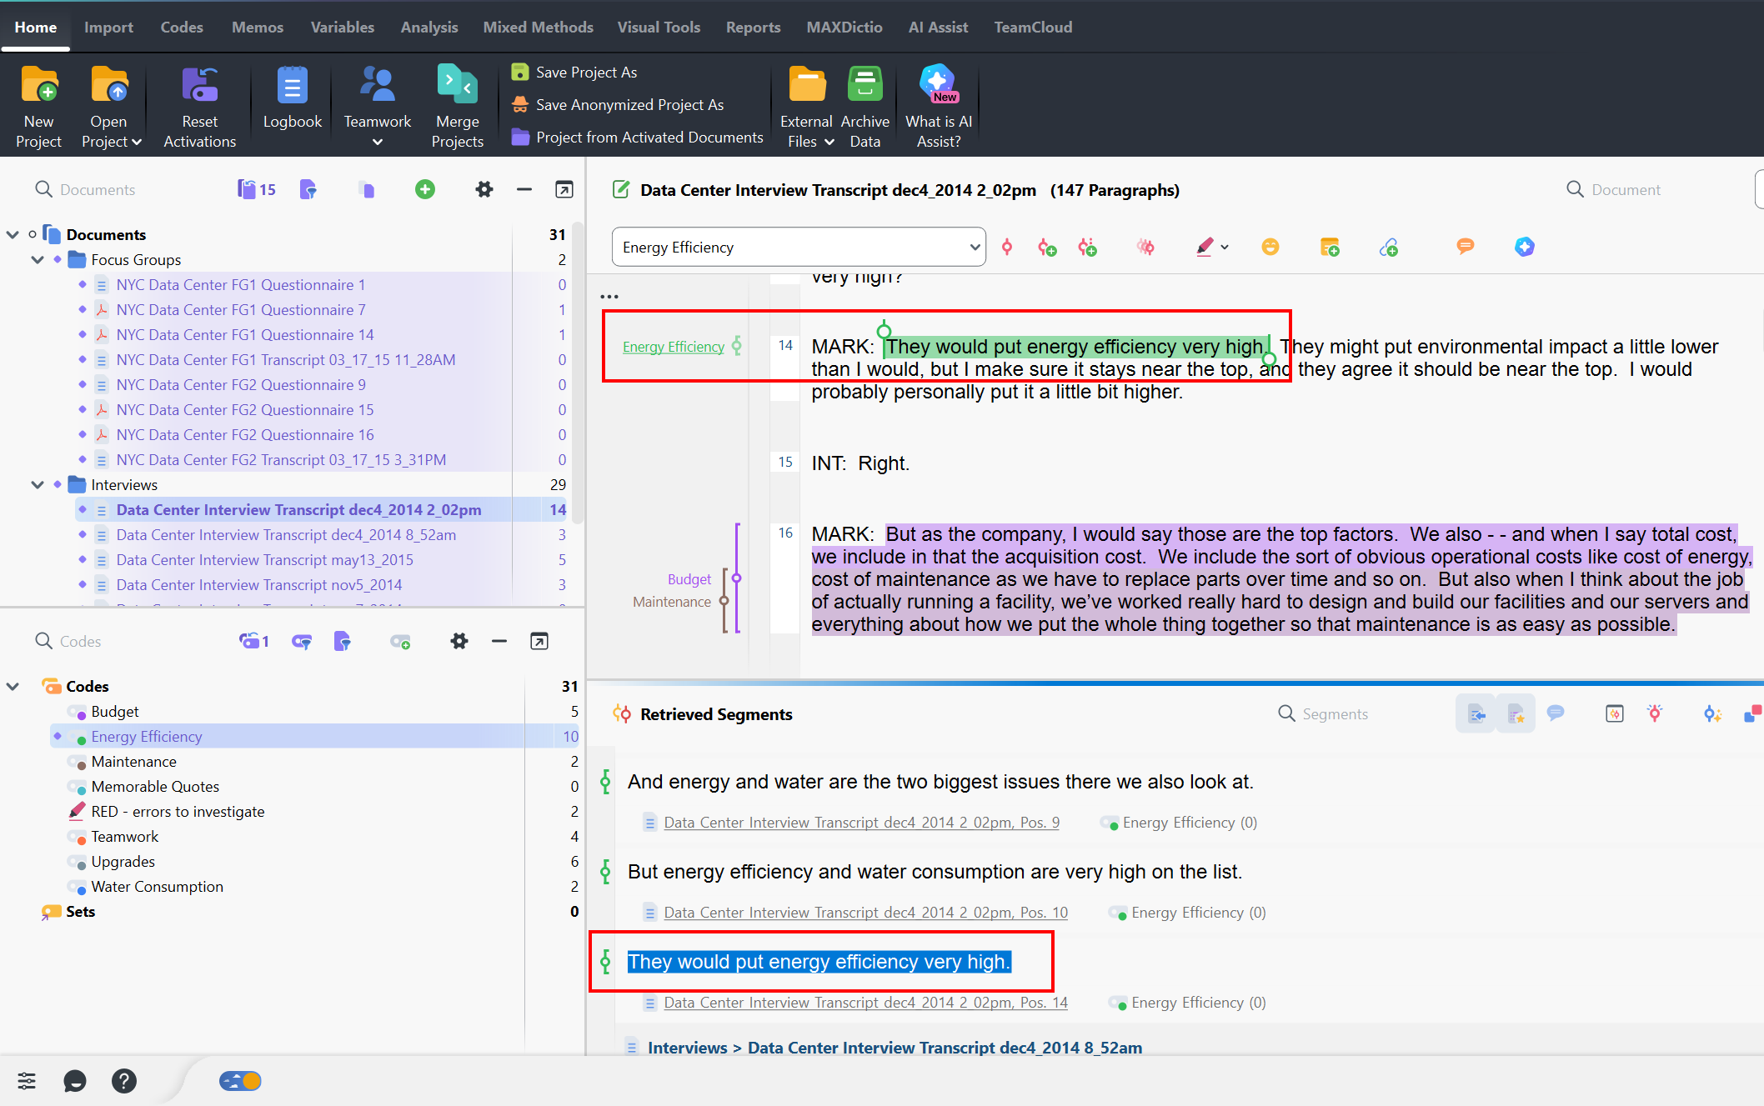The height and width of the screenshot is (1106, 1764).
Task: Click the sliders settings icon in status bar
Action: [27, 1081]
